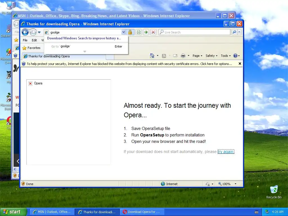Click the green Go arrow button

[x=146, y=32]
